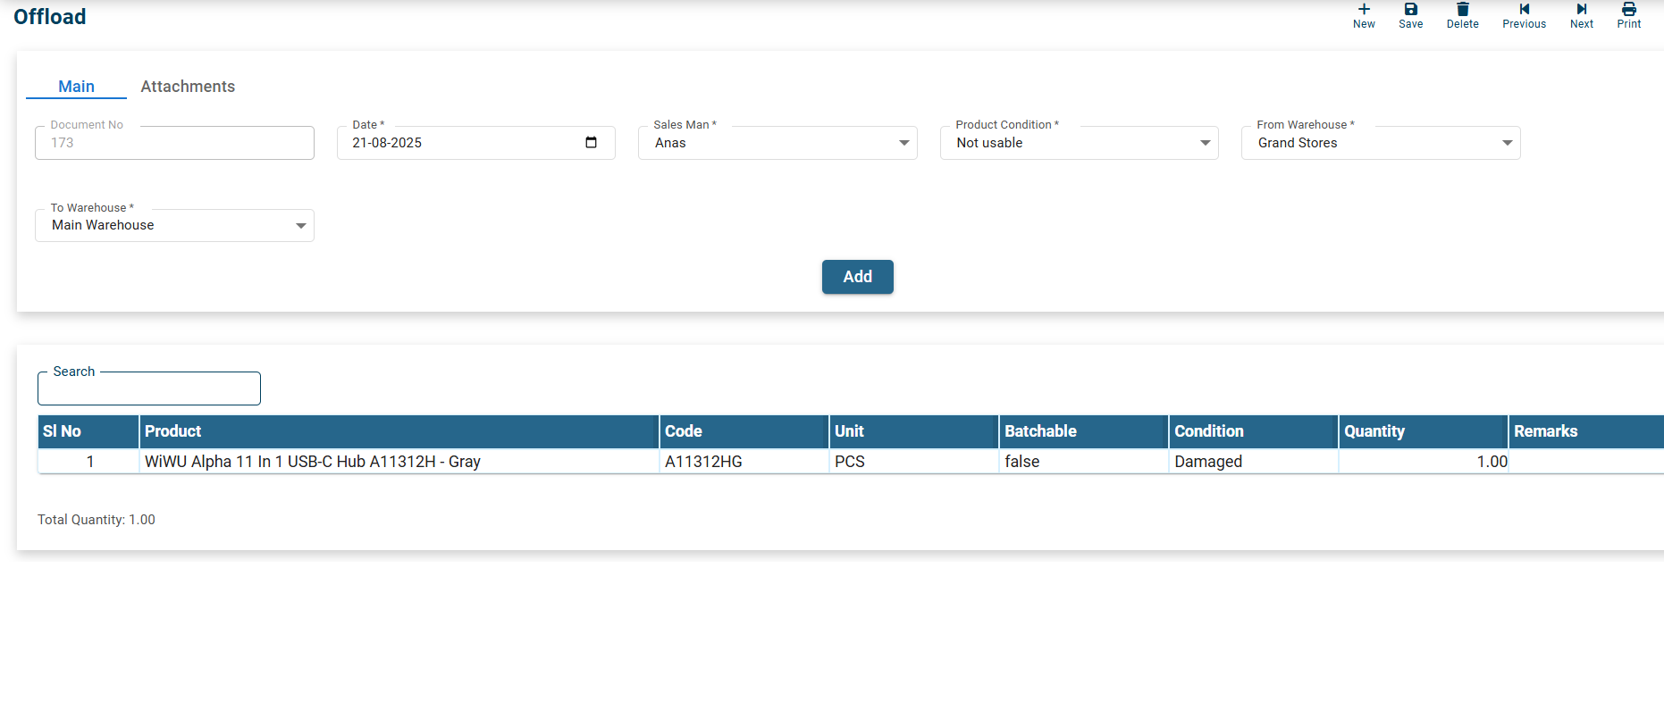Click the Condition column header
The height and width of the screenshot is (710, 1664).
tap(1208, 431)
